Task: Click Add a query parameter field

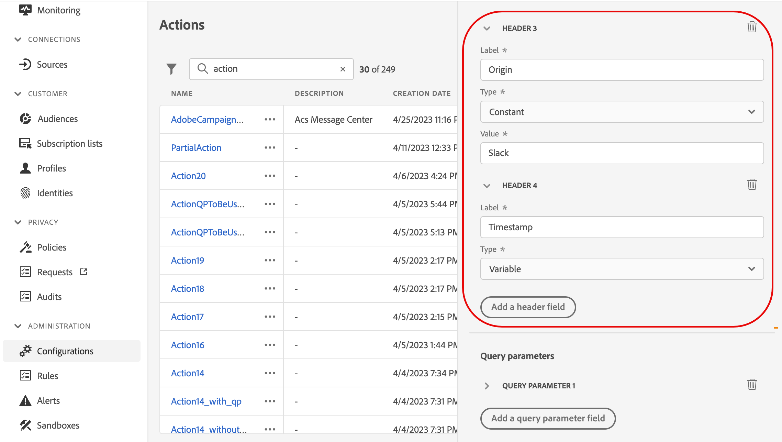Action: coord(548,418)
